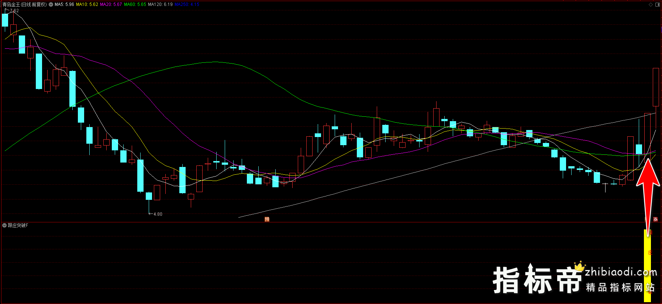Select the yellow MA10: 5.62 label

(x=87, y=4)
